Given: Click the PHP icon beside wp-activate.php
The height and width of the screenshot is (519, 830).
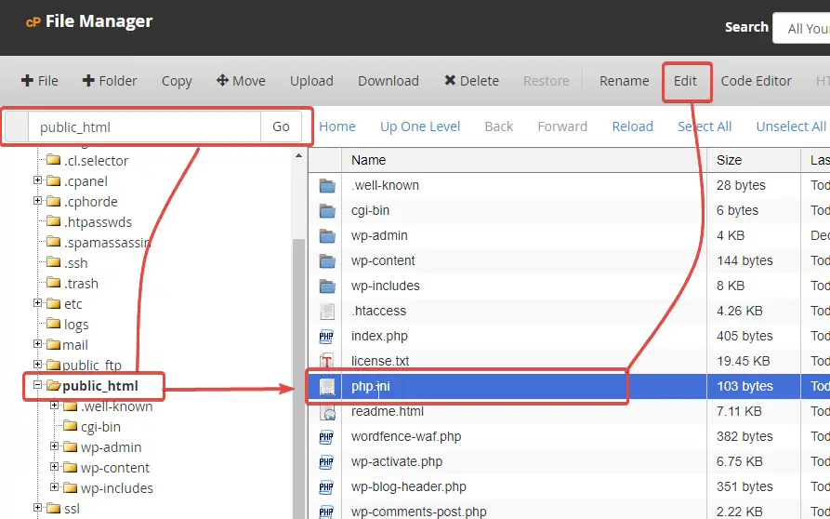Looking at the screenshot, I should click(x=326, y=461).
